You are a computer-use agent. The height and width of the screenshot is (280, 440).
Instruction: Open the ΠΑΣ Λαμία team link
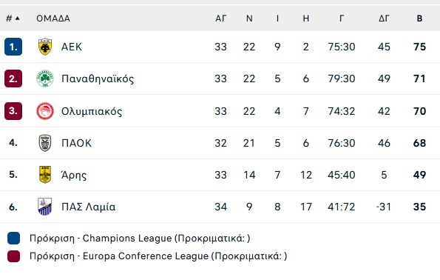tap(89, 207)
